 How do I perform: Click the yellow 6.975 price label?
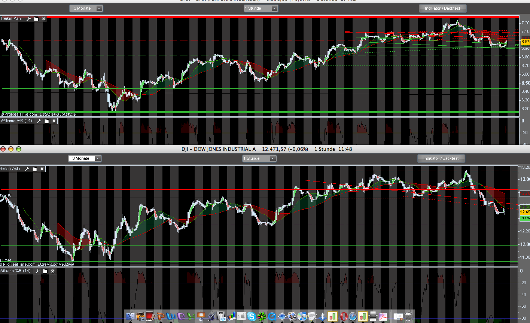click(526, 42)
